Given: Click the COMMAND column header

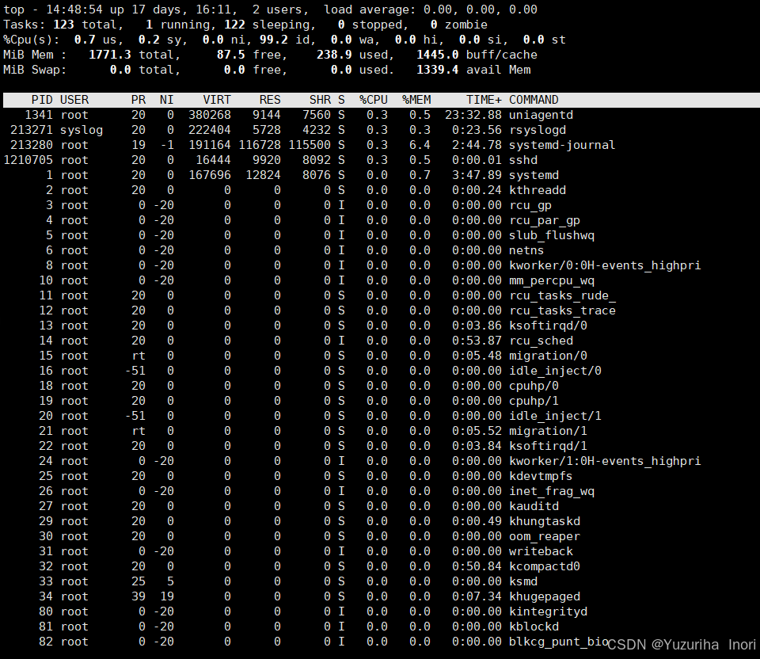Looking at the screenshot, I should (x=534, y=100).
